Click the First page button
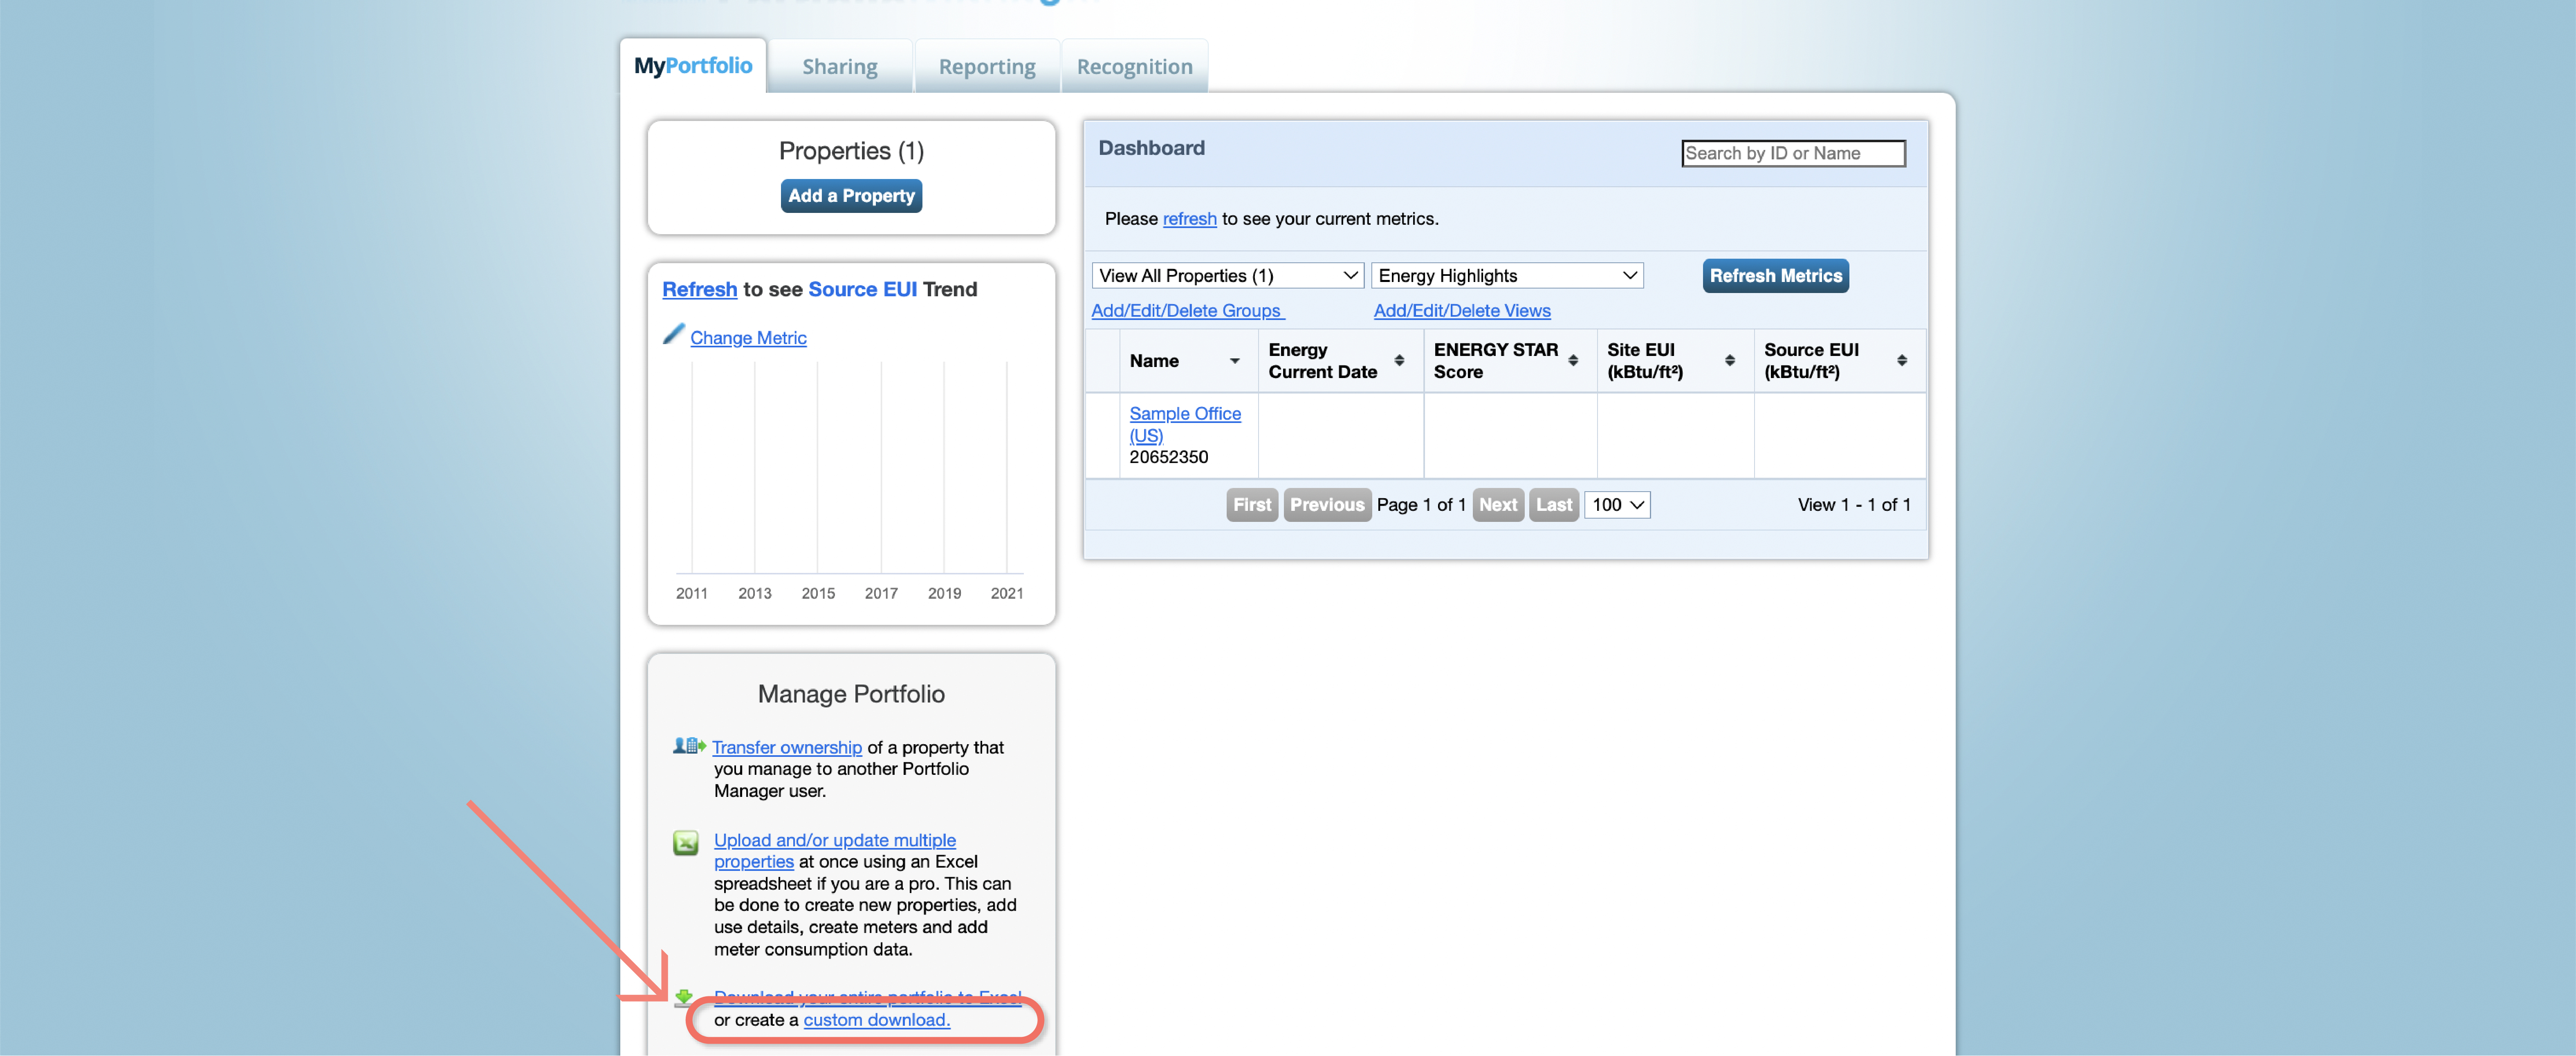2576x1056 pixels. [x=1252, y=505]
